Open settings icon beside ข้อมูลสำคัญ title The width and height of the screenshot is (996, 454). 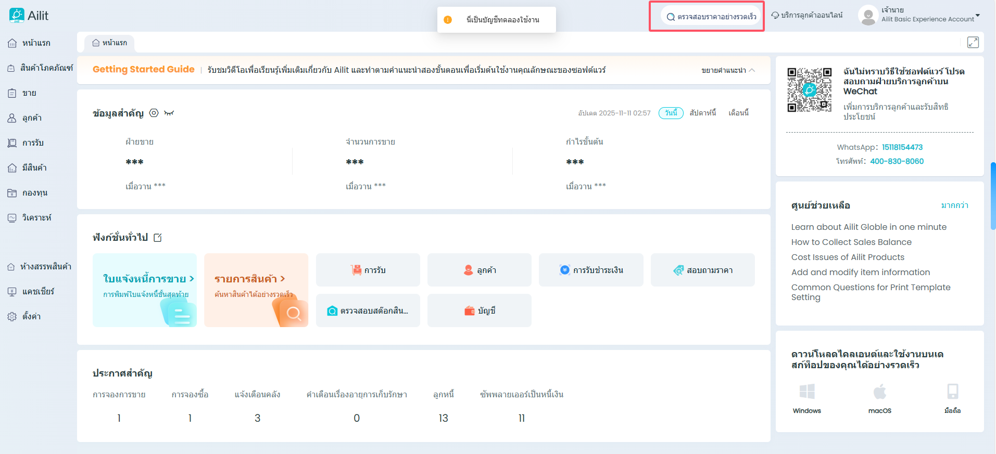click(x=154, y=113)
